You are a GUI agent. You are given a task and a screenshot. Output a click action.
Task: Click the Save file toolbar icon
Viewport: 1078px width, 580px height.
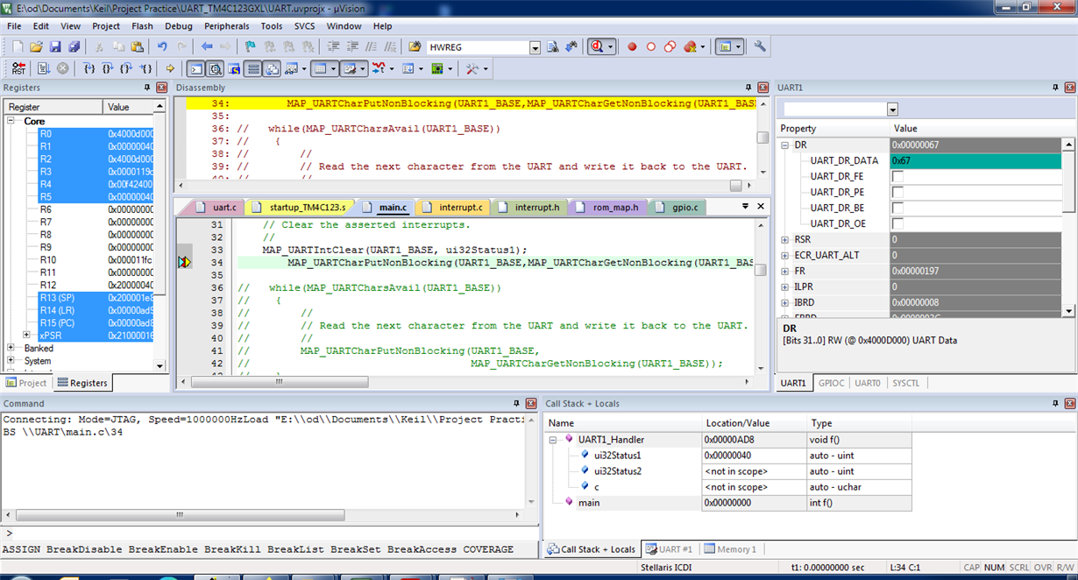(55, 47)
